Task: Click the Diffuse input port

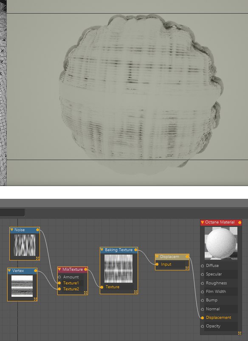Action: pyautogui.click(x=202, y=266)
